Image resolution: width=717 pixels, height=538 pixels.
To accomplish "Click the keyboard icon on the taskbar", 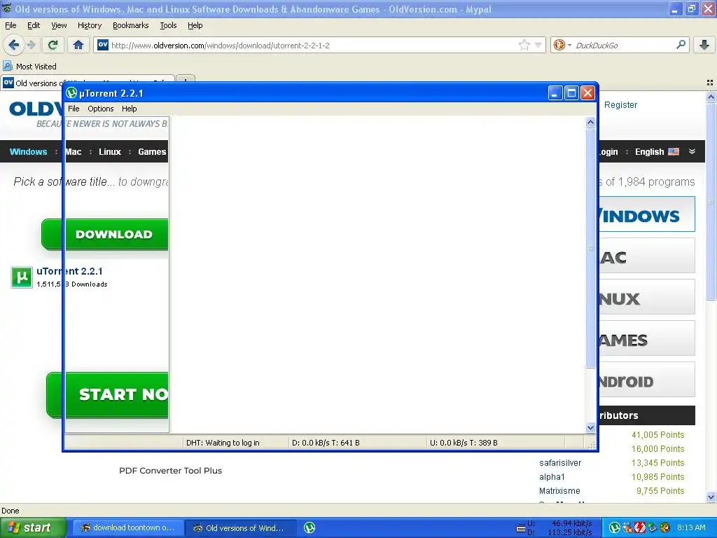I will (520, 529).
